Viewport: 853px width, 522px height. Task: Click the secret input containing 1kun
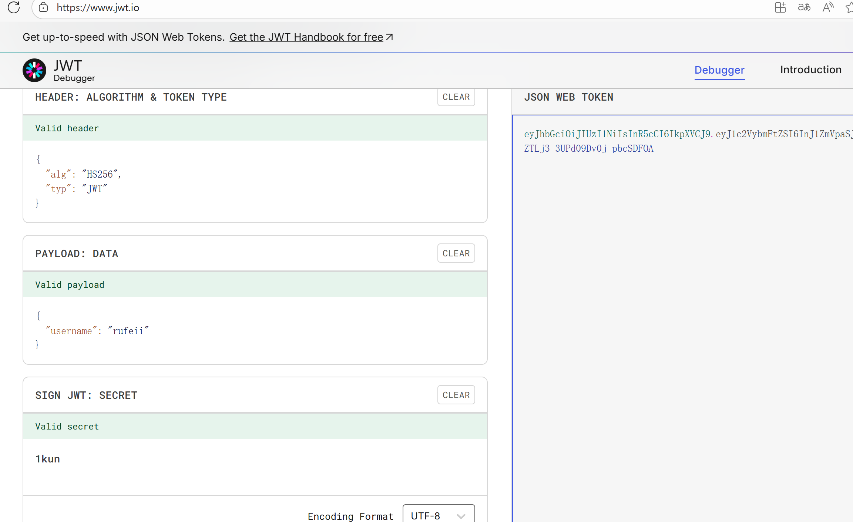pos(255,467)
